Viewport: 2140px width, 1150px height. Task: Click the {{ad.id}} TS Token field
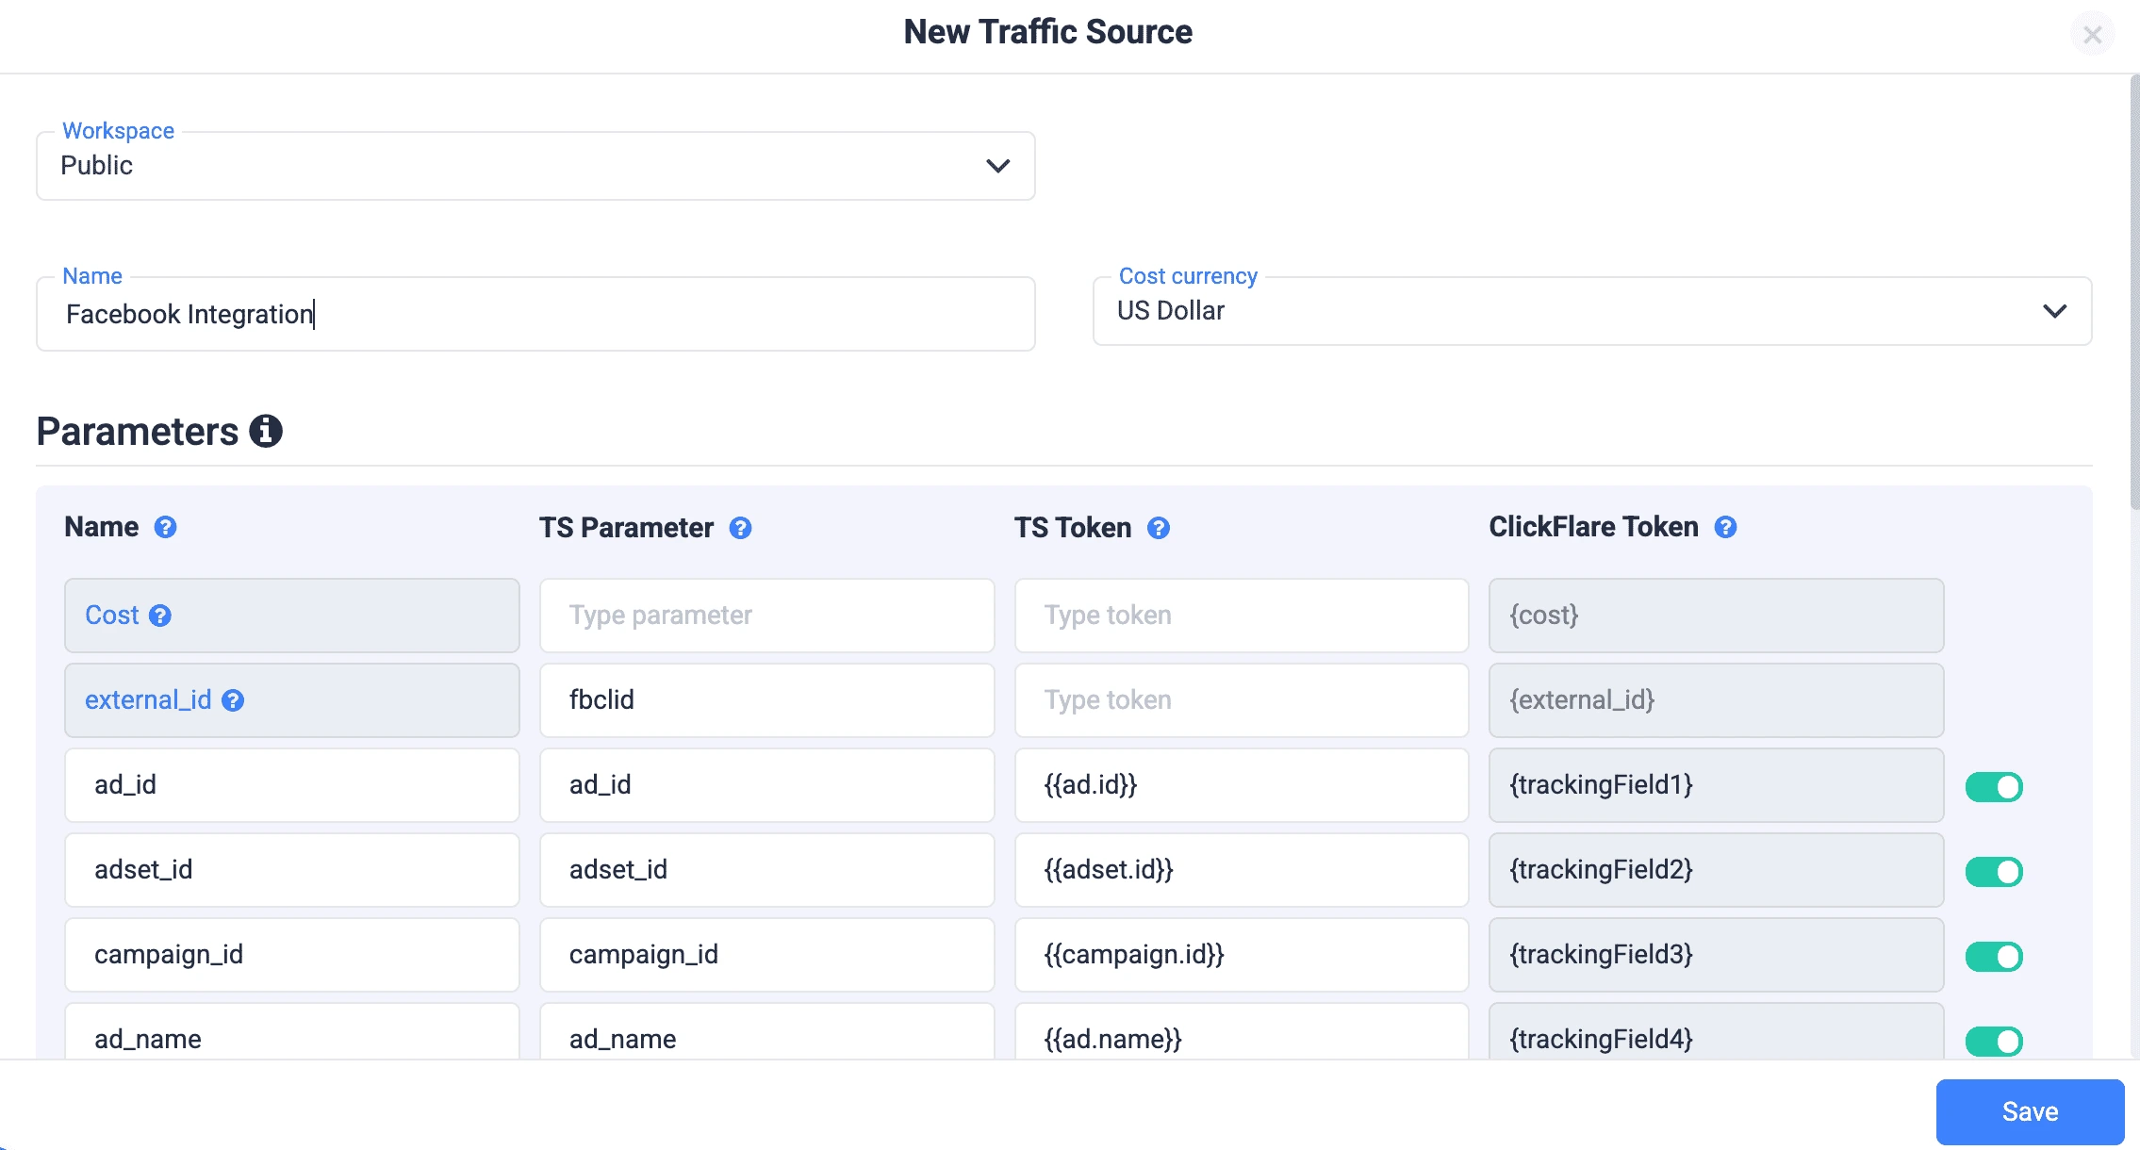1242,785
